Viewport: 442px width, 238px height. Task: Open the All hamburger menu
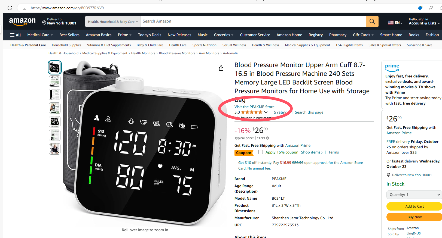15,35
